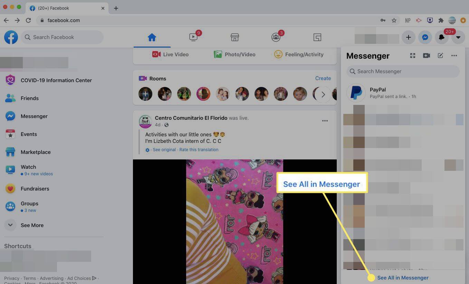Click the 9+ new videos text
The height and width of the screenshot is (284, 469).
[38, 174]
